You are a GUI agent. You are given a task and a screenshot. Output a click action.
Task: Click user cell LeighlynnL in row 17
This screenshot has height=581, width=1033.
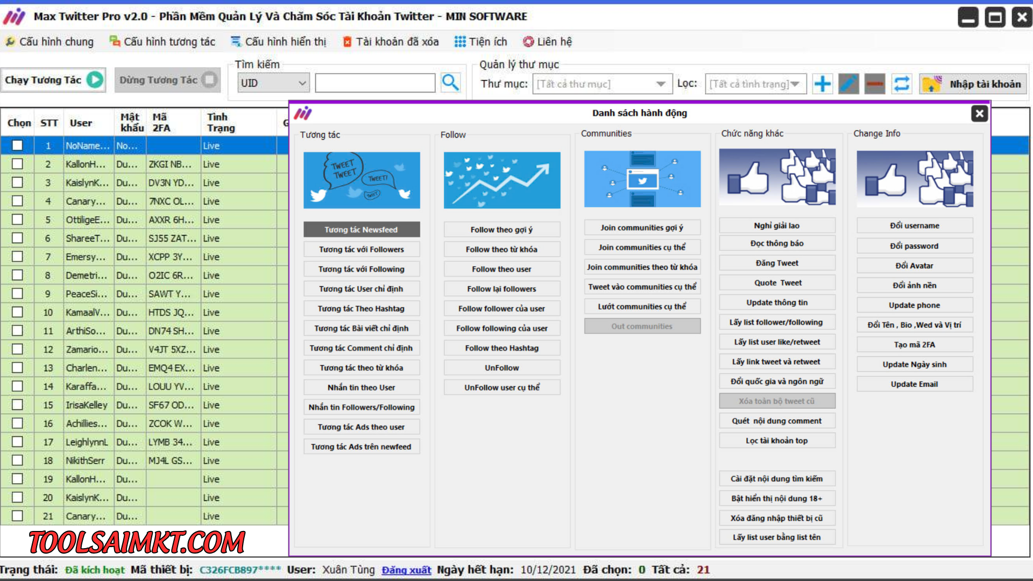88,442
